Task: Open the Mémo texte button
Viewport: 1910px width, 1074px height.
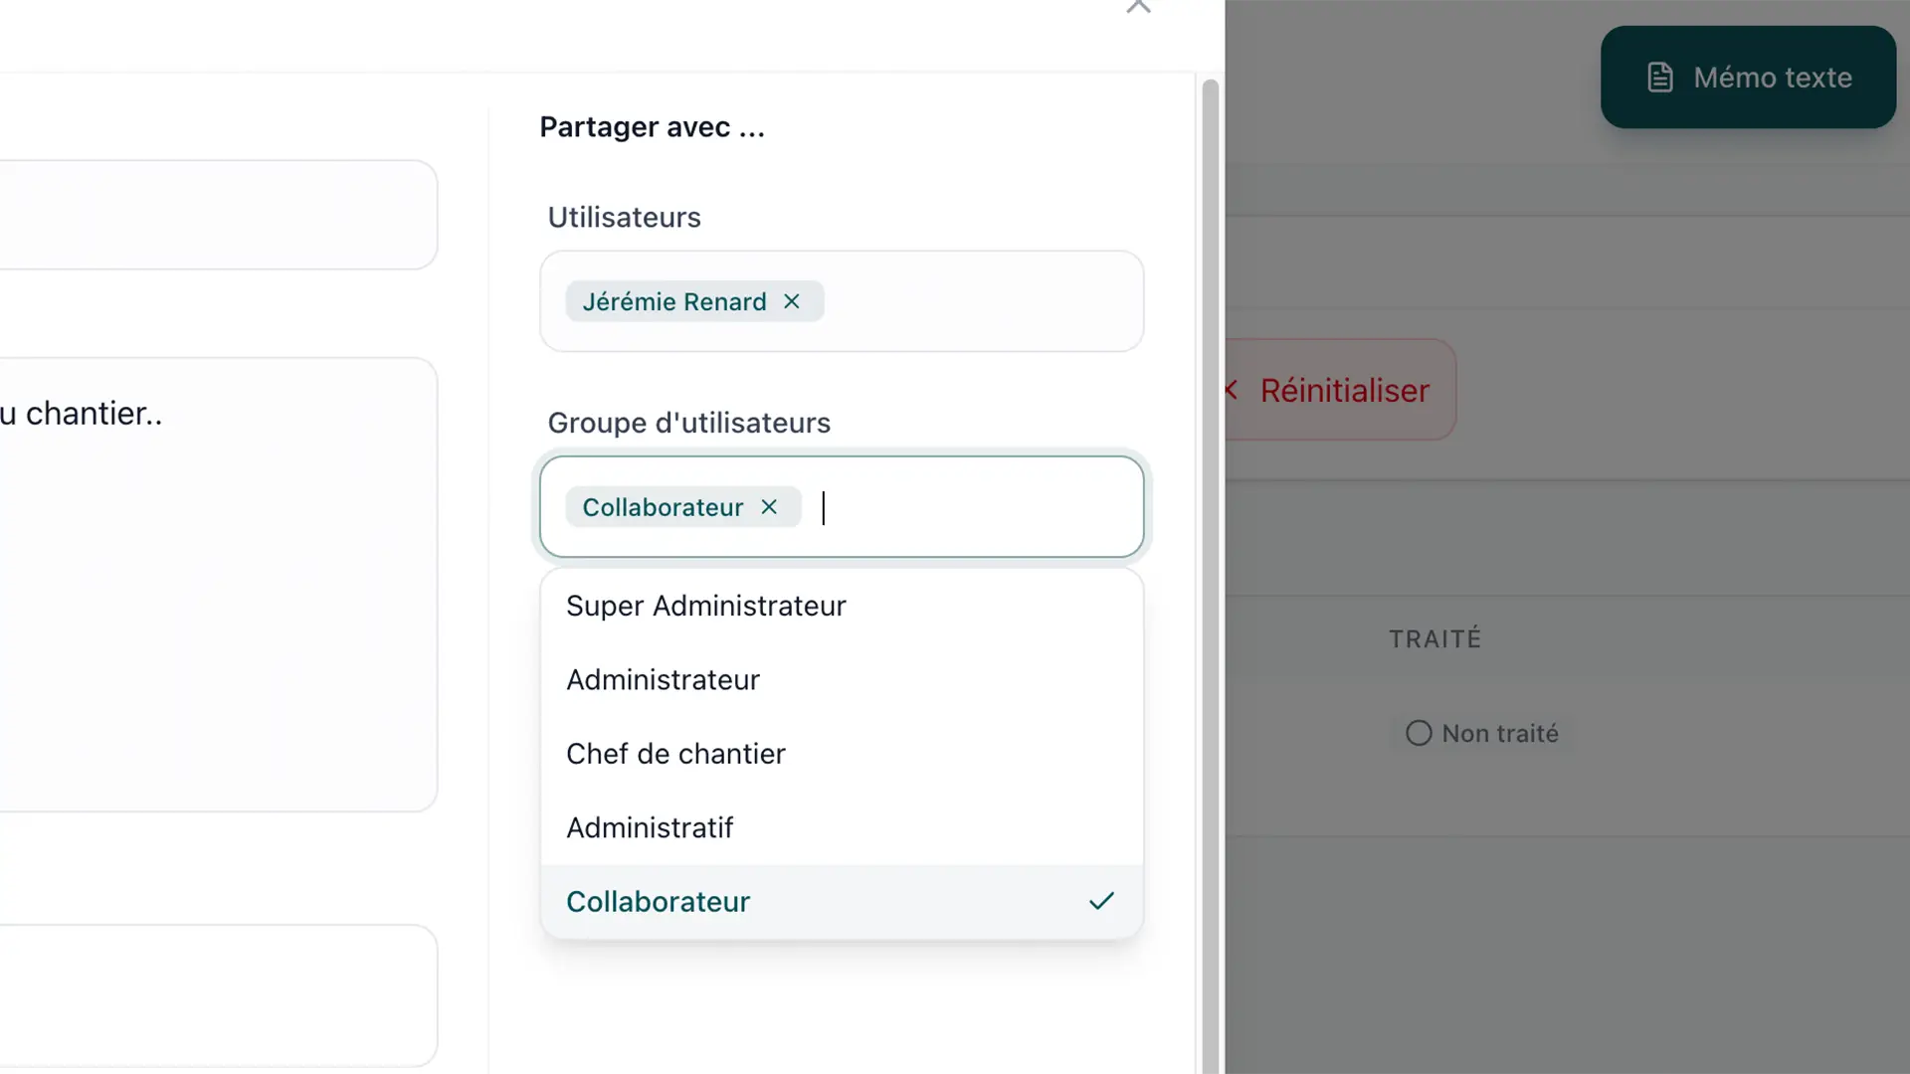Action: click(x=1748, y=78)
